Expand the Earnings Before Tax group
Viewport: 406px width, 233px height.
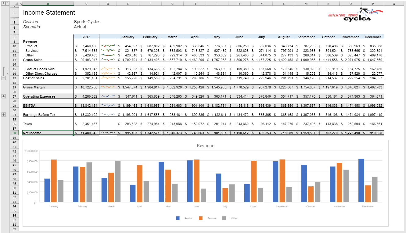pyautogui.click(x=4, y=115)
